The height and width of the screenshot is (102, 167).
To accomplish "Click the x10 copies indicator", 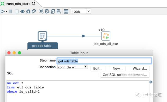I will pyautogui.click(x=102, y=30).
